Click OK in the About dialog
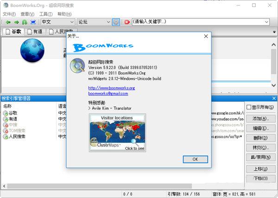Screen dimensions: 278x198 click(x=196, y=160)
